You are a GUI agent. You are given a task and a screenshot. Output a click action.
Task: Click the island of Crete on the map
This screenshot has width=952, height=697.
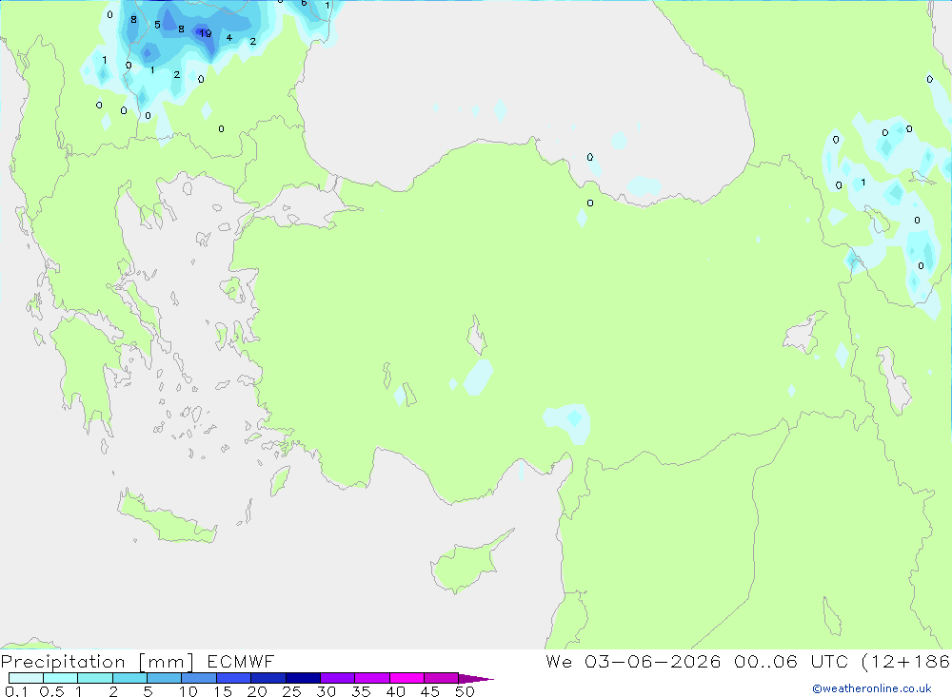tap(167, 517)
